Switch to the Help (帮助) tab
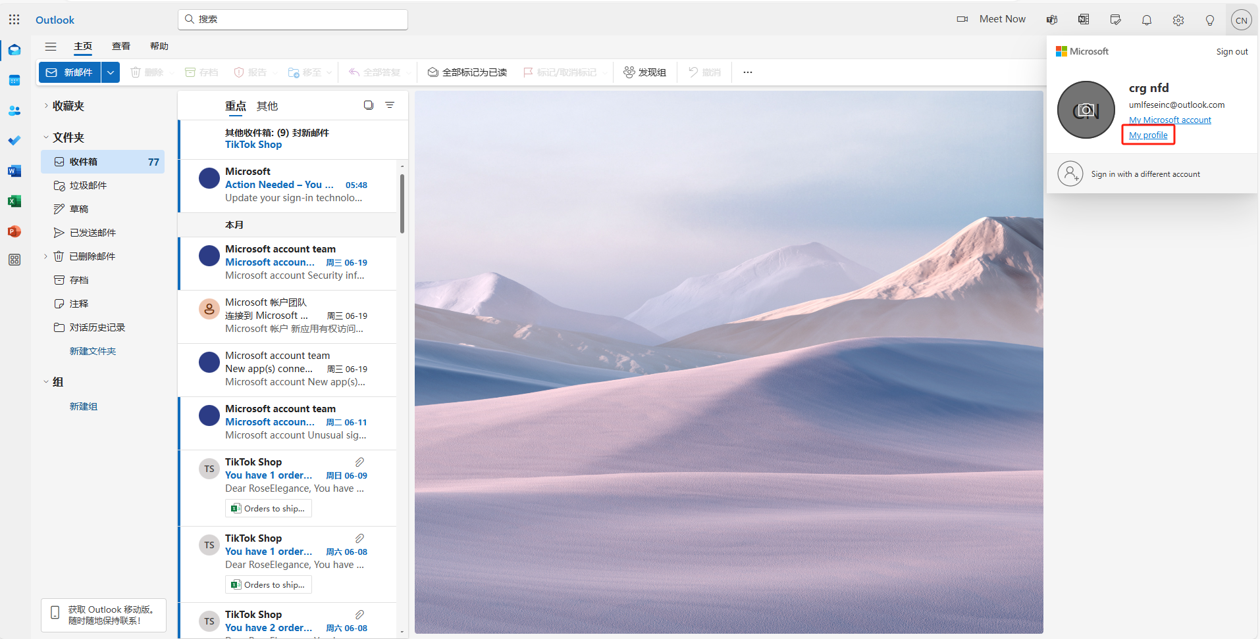 [159, 46]
